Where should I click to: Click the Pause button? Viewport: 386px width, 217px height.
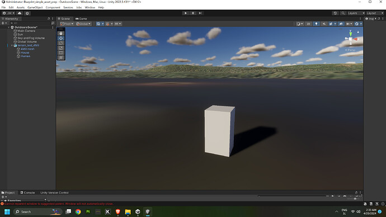coord(193,13)
